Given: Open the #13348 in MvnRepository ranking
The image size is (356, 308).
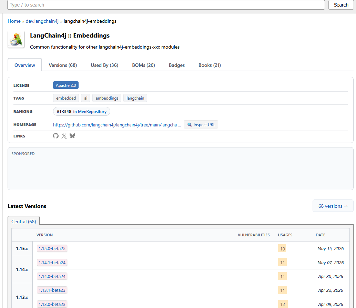Looking at the screenshot, I should [82, 111].
